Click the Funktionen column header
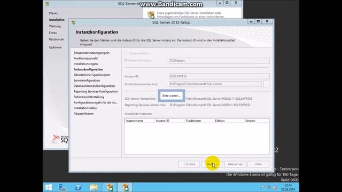342x192 pixels. tap(199, 121)
